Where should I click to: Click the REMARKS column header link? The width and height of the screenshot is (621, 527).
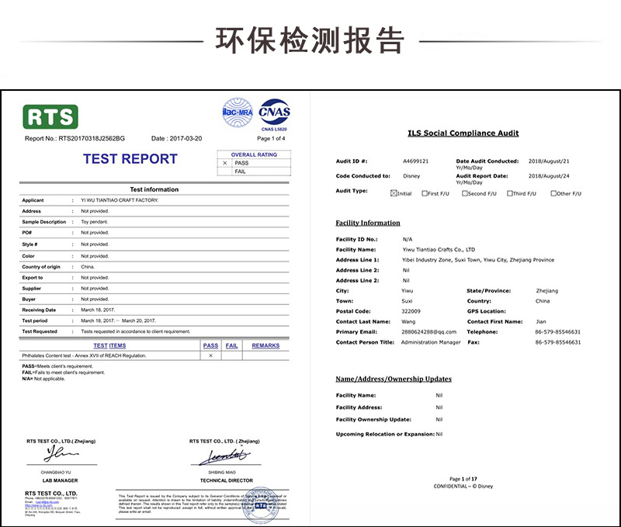[x=266, y=345]
